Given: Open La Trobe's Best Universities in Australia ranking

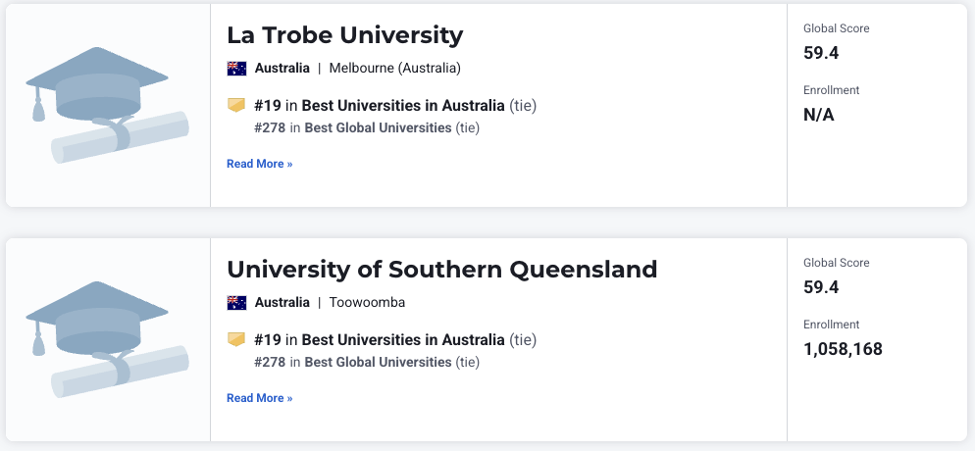Looking at the screenshot, I should pos(403,105).
